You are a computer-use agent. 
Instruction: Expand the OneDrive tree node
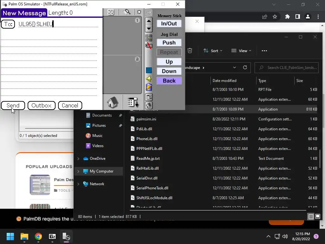click(x=78, y=159)
